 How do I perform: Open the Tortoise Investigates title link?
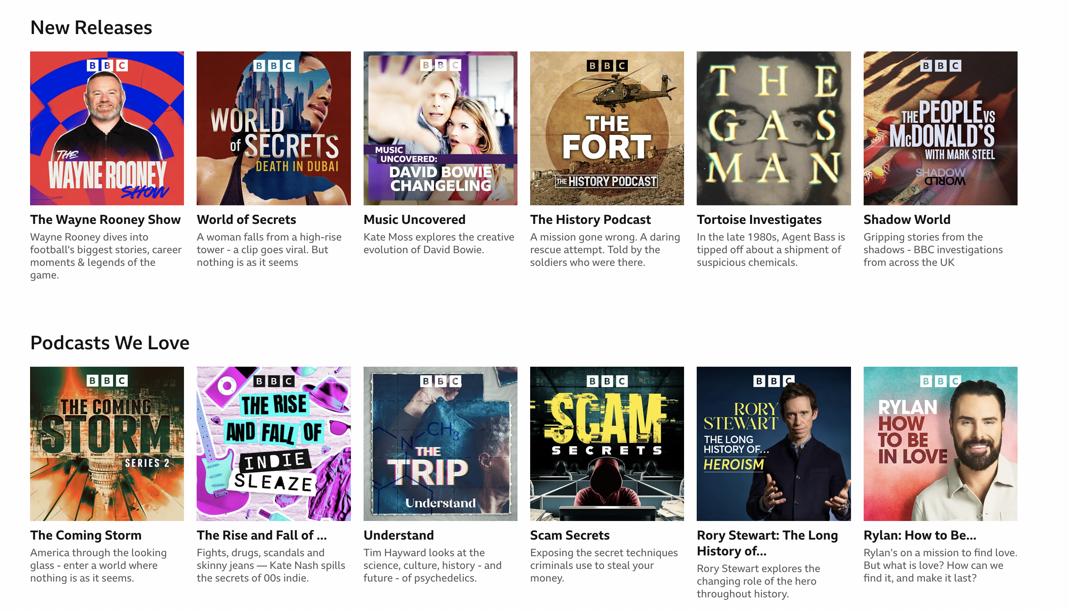click(758, 220)
